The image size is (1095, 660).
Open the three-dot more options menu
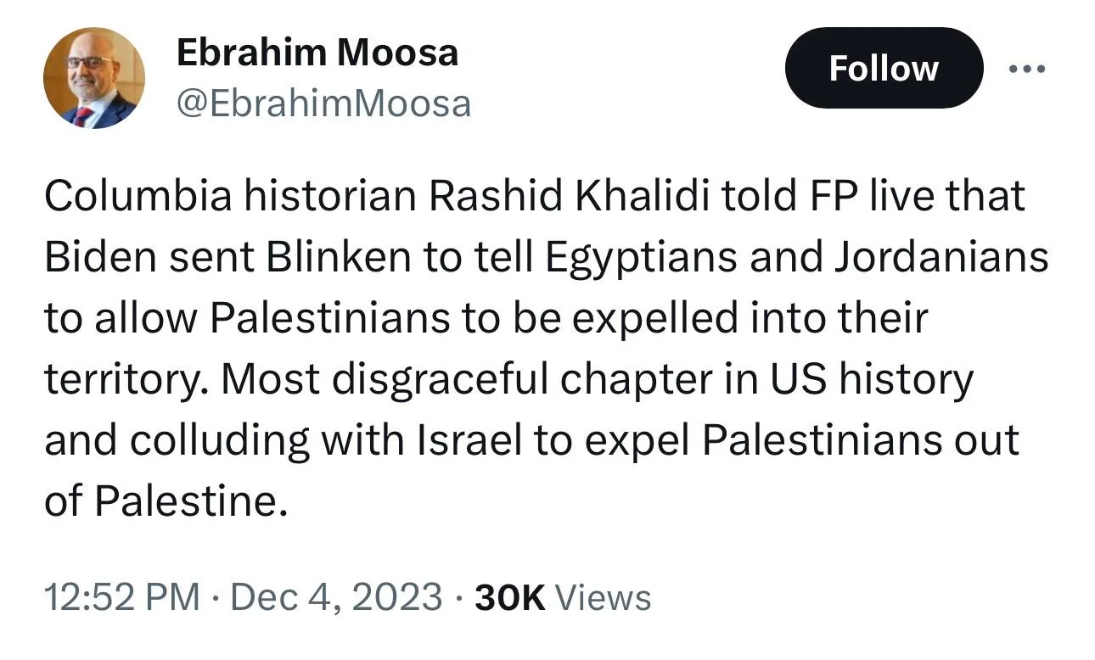point(1026,70)
